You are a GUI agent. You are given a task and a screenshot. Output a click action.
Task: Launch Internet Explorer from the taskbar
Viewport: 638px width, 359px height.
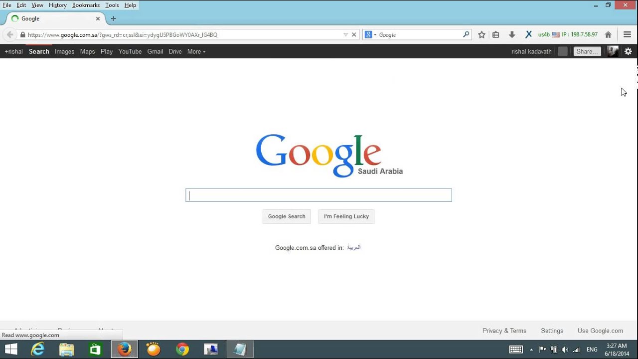click(38, 350)
